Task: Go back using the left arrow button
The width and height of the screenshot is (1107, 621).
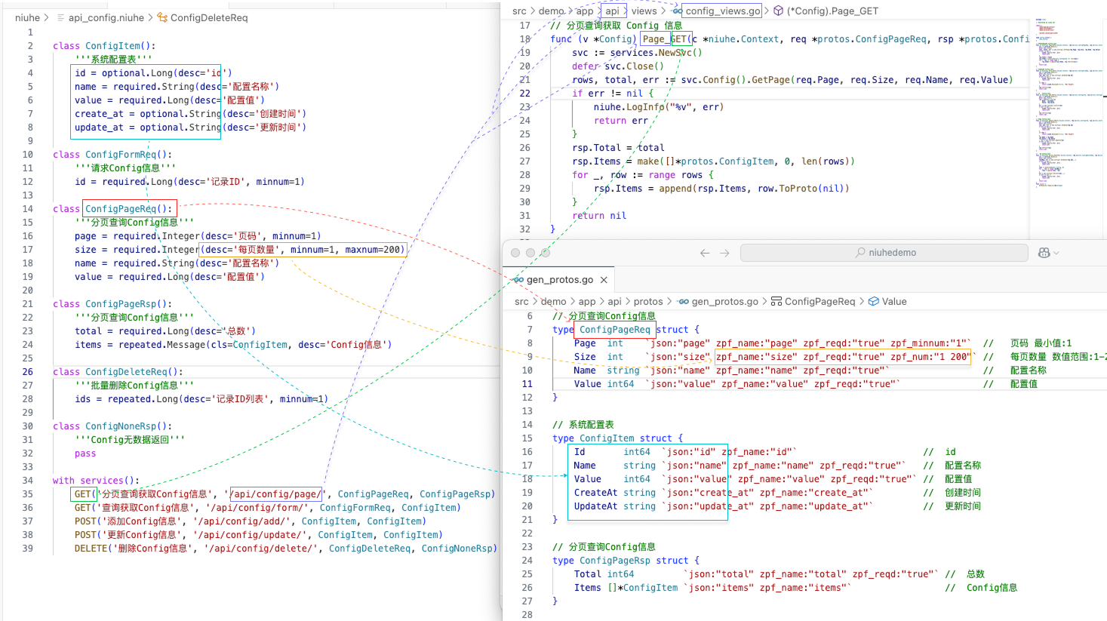Action: (705, 253)
